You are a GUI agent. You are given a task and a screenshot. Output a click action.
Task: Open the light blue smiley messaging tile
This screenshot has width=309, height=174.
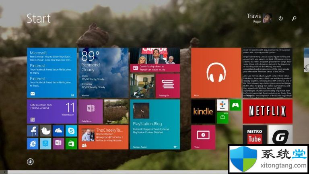45,144
